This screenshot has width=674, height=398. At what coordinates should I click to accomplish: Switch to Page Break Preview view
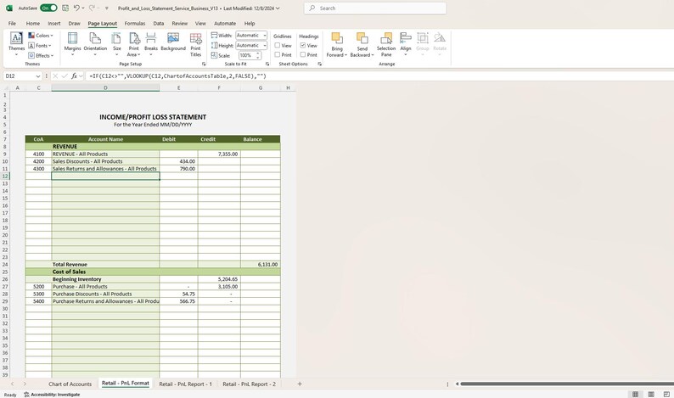[x=666, y=394]
